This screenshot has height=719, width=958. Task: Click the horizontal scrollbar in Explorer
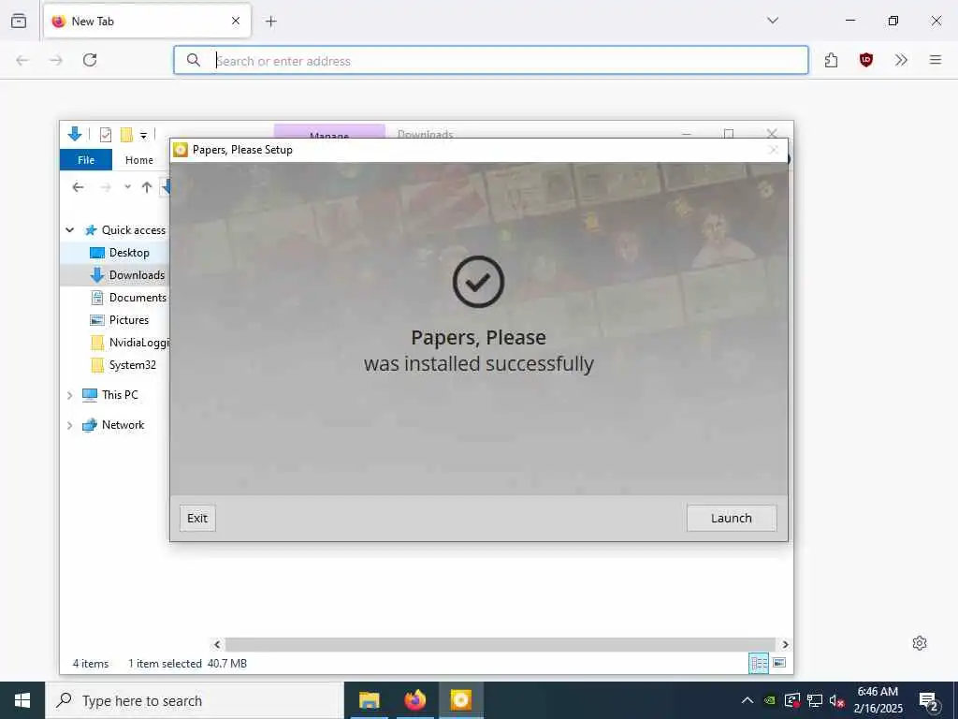(501, 644)
